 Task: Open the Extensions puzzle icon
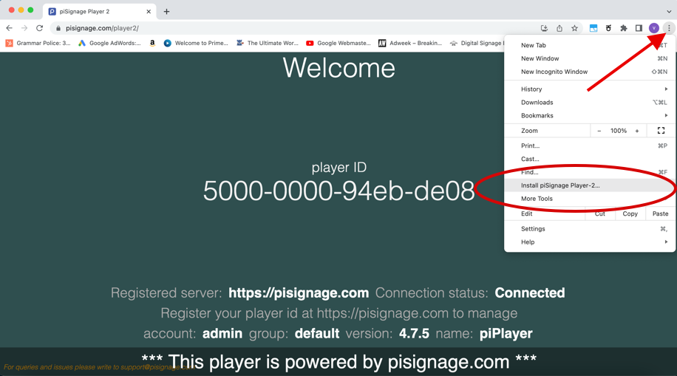(624, 28)
